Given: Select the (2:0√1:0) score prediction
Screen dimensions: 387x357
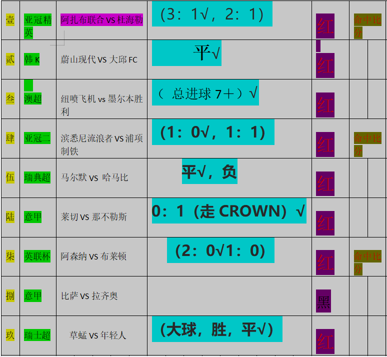Looking at the screenshot, I should pos(220,250).
